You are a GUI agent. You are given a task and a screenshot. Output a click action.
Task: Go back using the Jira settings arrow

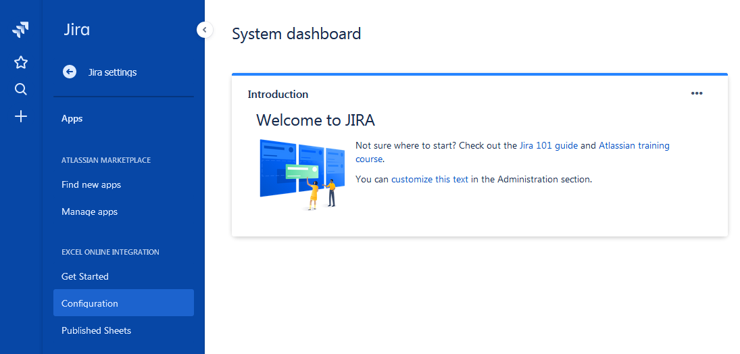coord(70,72)
